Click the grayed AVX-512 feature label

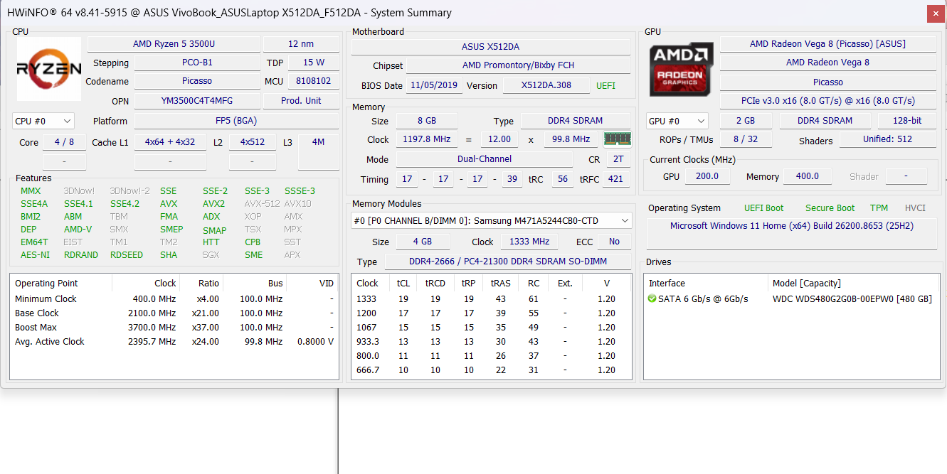point(262,204)
